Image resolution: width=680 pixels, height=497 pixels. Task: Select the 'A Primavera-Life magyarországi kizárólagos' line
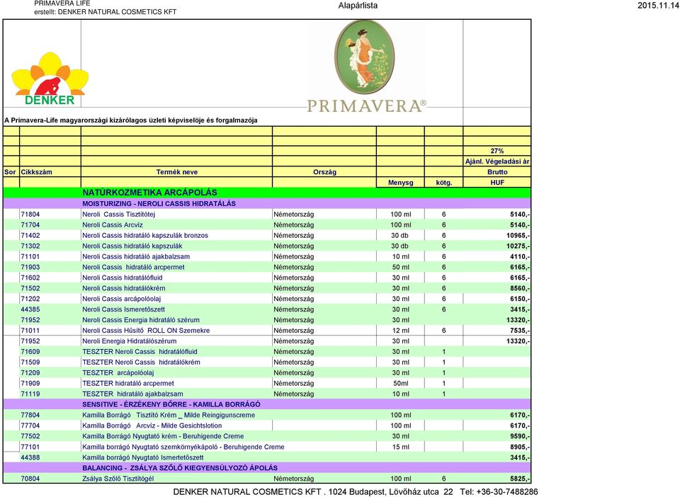click(131, 120)
